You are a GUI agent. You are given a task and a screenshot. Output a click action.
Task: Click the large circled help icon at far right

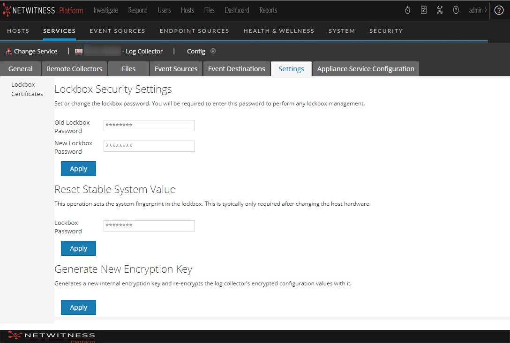[499, 10]
